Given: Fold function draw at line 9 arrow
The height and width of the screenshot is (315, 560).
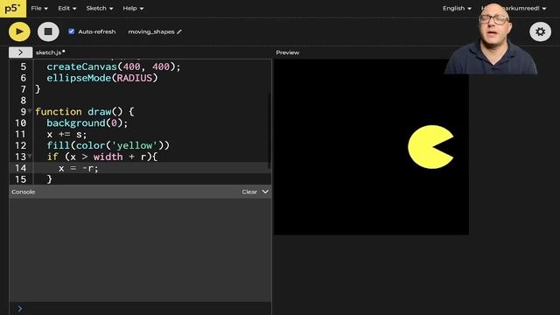Looking at the screenshot, I should (x=30, y=111).
